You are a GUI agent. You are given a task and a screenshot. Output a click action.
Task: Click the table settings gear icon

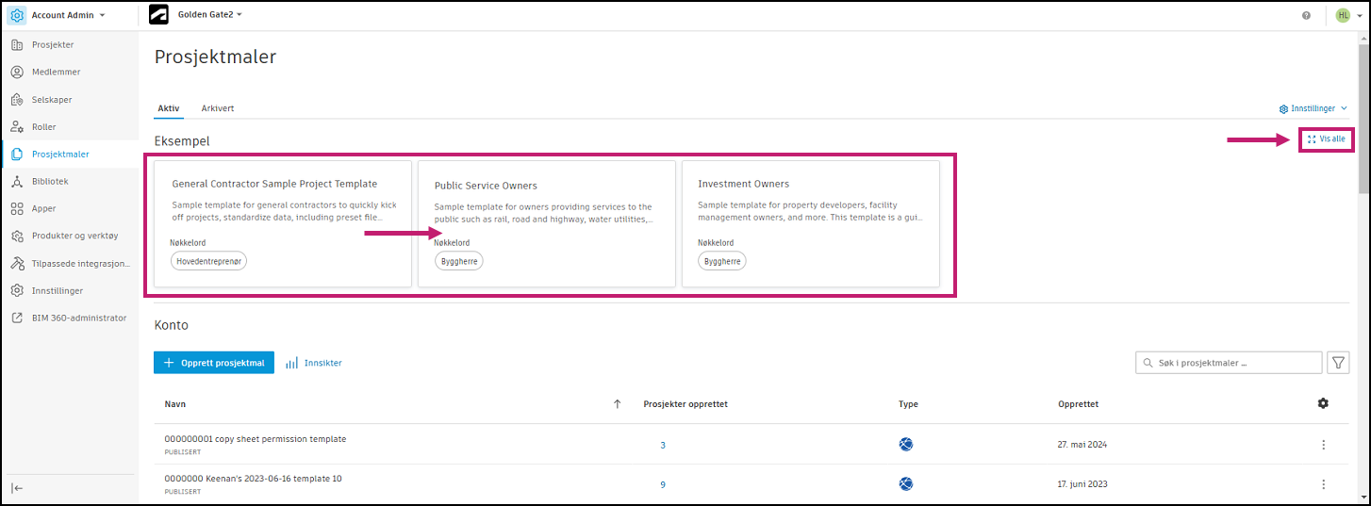click(1323, 403)
